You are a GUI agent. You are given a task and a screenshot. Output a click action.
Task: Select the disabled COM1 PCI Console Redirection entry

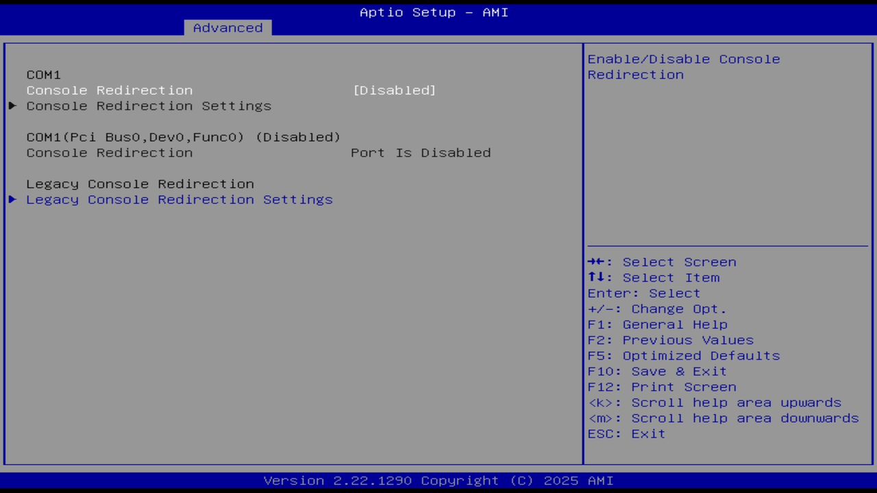coord(183,137)
